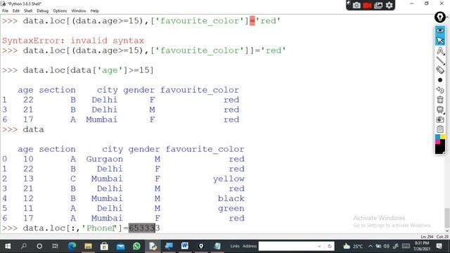
Task: Click the map pin taskbar icon
Action: coord(201,246)
